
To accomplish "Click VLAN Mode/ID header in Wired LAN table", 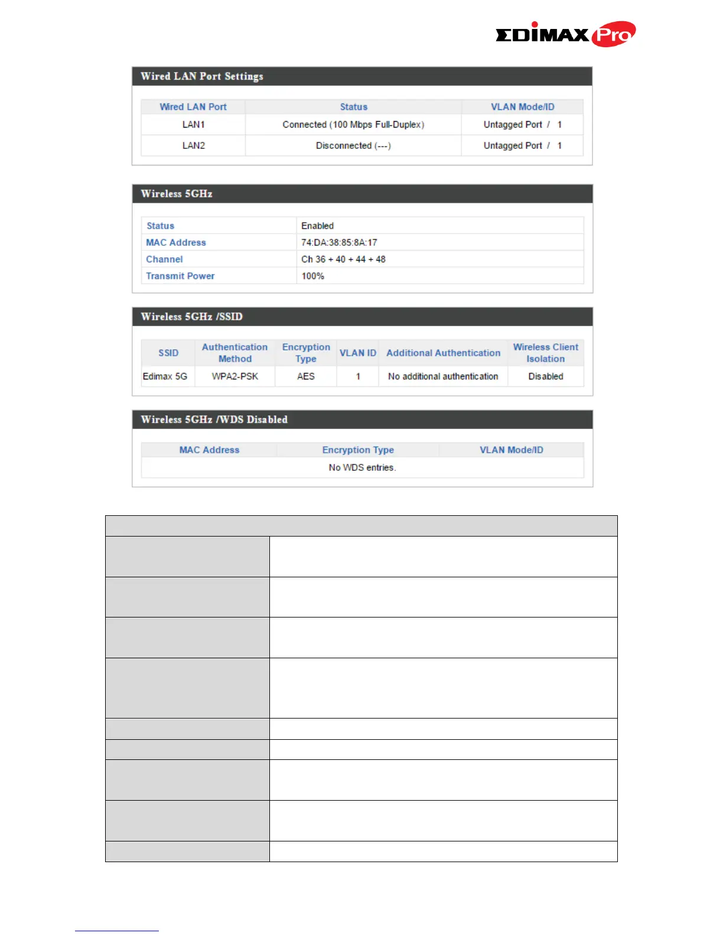I will click(x=522, y=107).
